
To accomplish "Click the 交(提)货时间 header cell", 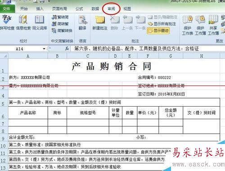I will pyautogui.click(x=202, y=112).
